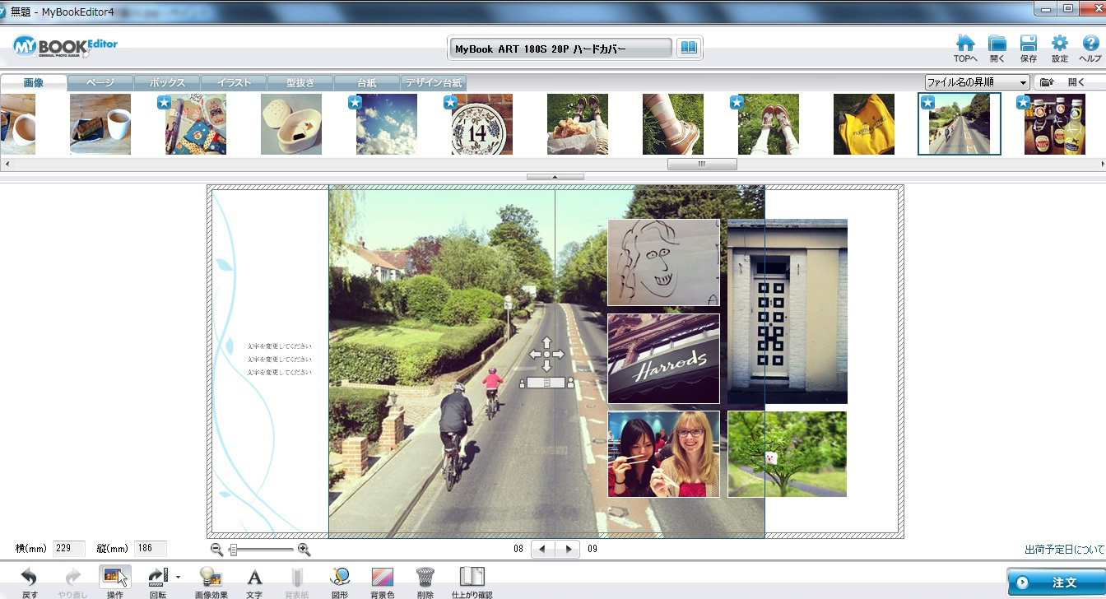Go to TOPへ home icon
Screen dimensions: 1106x599
[964, 44]
